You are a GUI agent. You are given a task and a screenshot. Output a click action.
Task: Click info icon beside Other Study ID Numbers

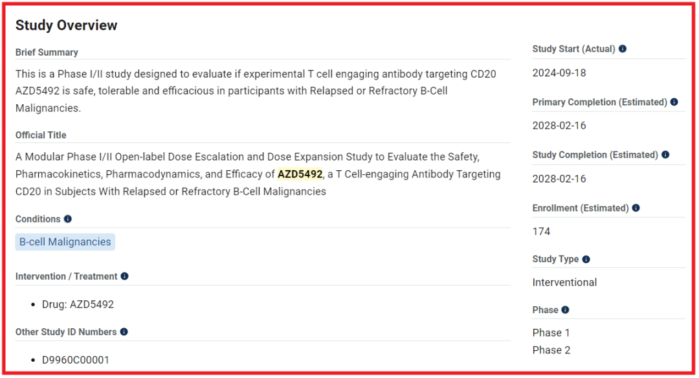124,331
